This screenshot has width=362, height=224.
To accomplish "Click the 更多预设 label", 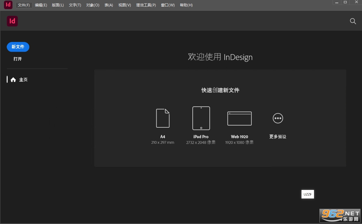I will click(278, 137).
